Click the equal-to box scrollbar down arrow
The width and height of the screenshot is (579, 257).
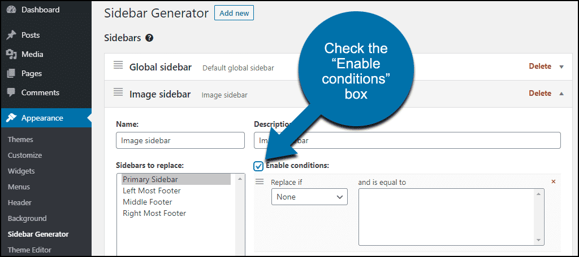pyautogui.click(x=539, y=240)
